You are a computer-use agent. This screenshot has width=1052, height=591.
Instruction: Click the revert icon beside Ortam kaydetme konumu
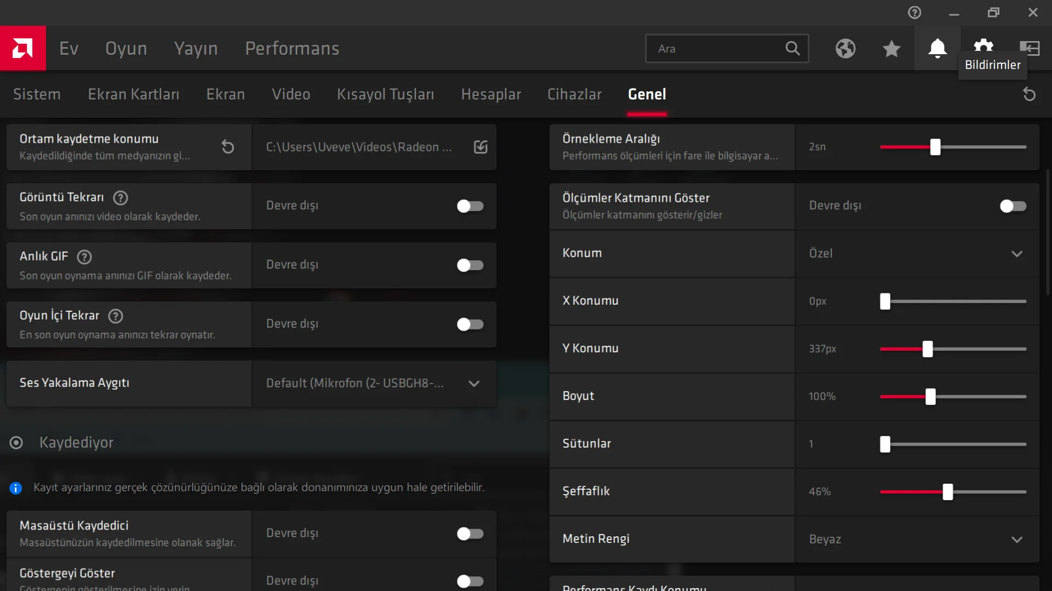[x=228, y=147]
